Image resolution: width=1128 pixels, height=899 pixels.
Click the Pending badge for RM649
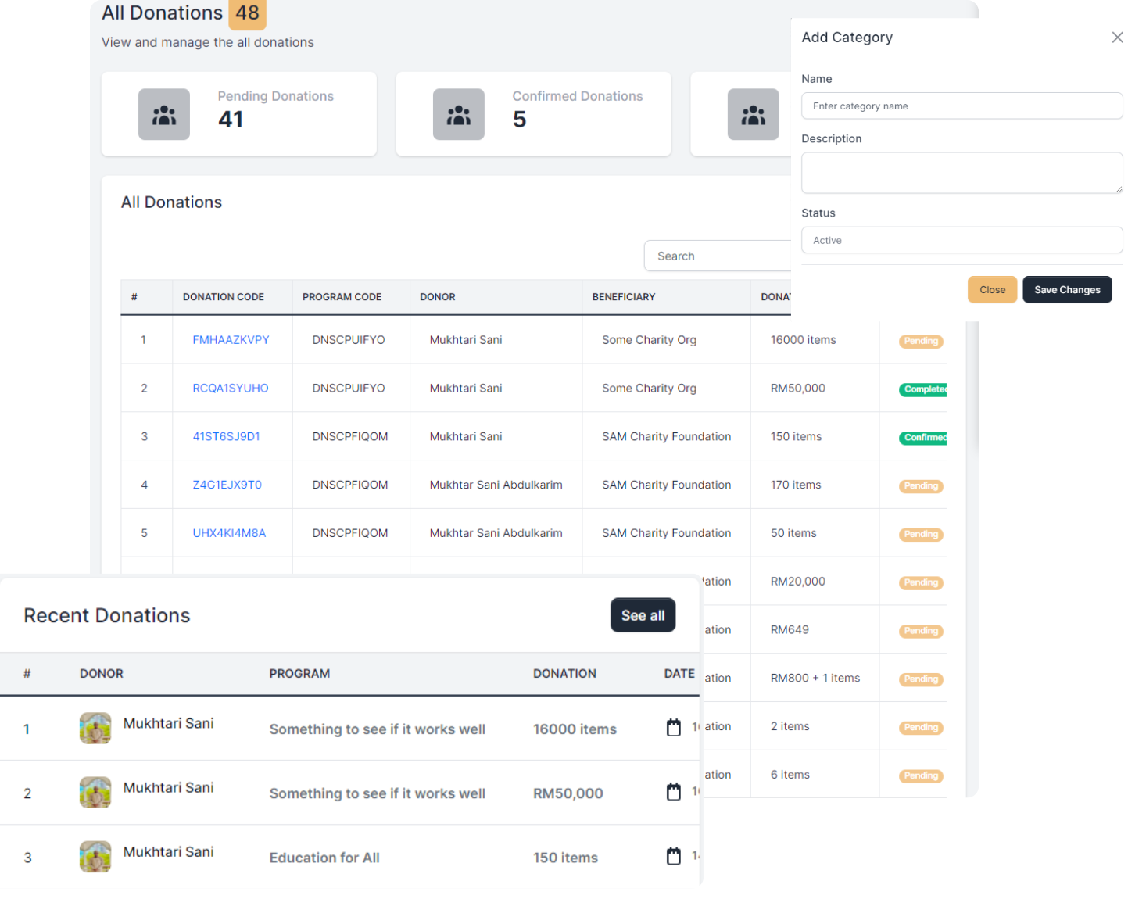click(921, 631)
